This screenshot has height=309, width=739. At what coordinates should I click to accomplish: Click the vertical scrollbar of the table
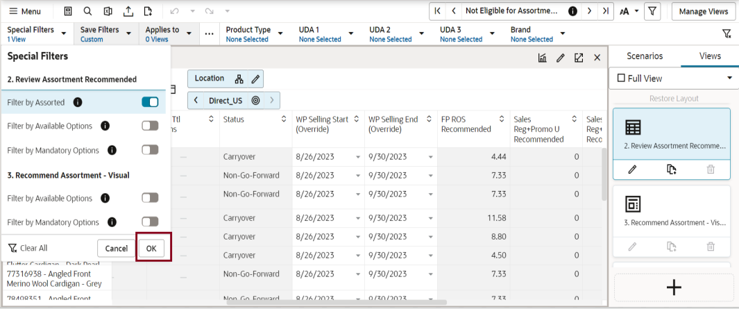604,174
